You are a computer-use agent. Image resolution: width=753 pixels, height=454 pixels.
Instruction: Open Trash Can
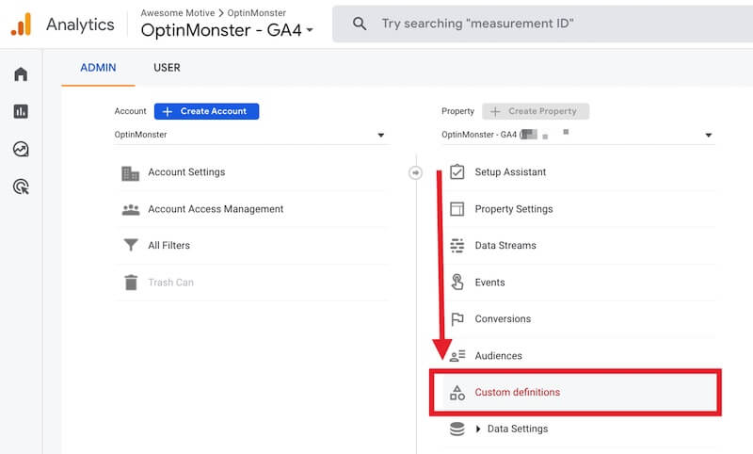click(171, 283)
